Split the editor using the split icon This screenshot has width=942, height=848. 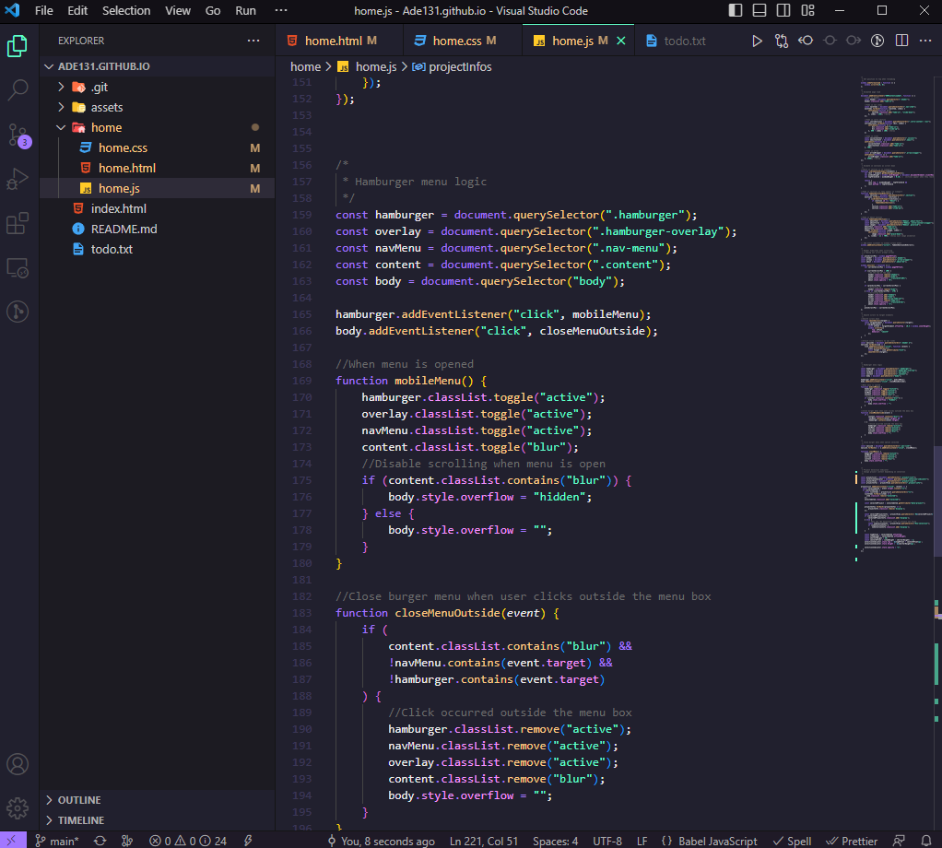click(x=901, y=41)
